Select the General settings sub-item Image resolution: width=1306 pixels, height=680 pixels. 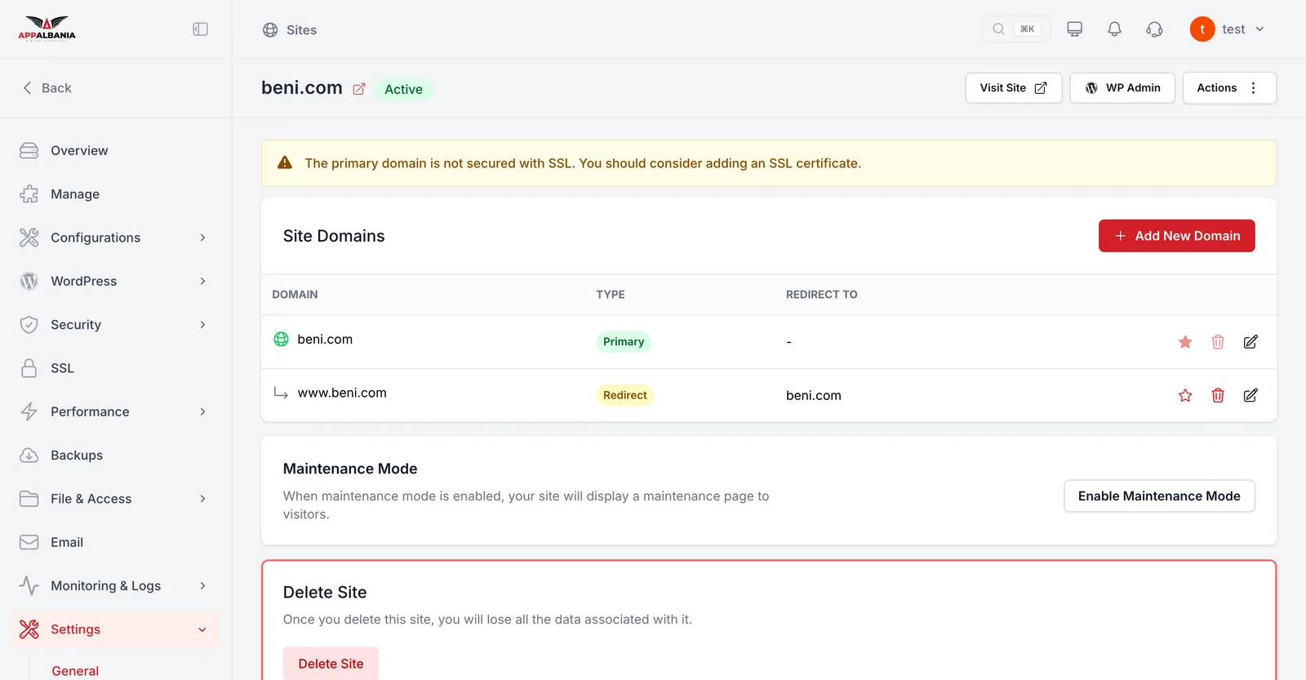pyautogui.click(x=75, y=671)
